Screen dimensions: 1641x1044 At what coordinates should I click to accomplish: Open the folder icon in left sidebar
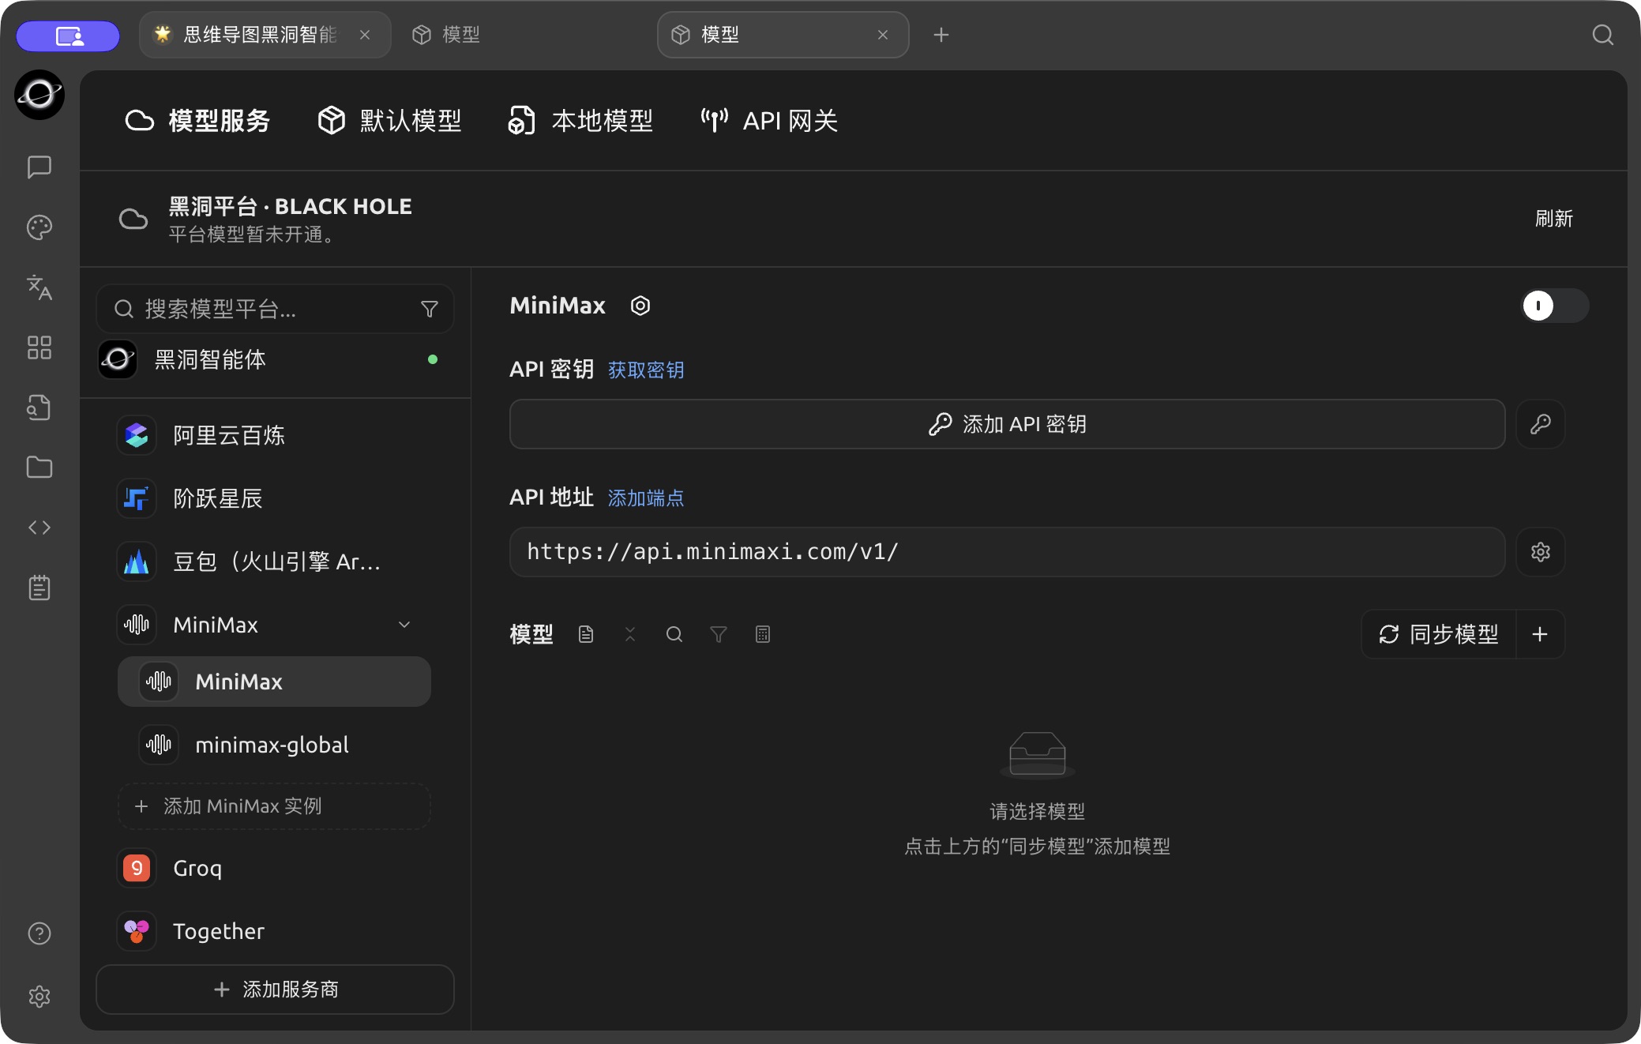[x=39, y=468]
